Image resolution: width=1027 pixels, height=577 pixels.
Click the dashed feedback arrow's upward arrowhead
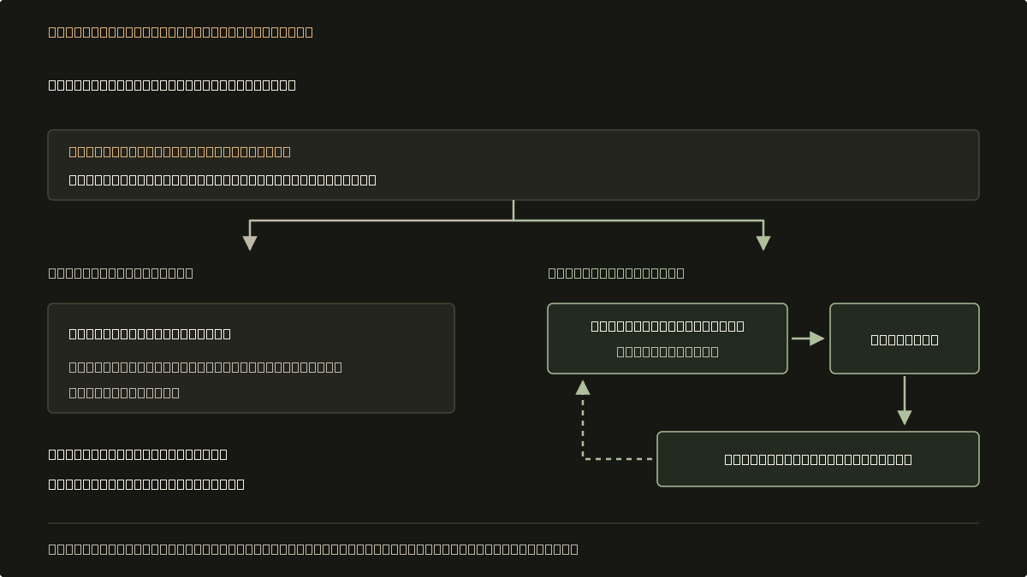(583, 387)
